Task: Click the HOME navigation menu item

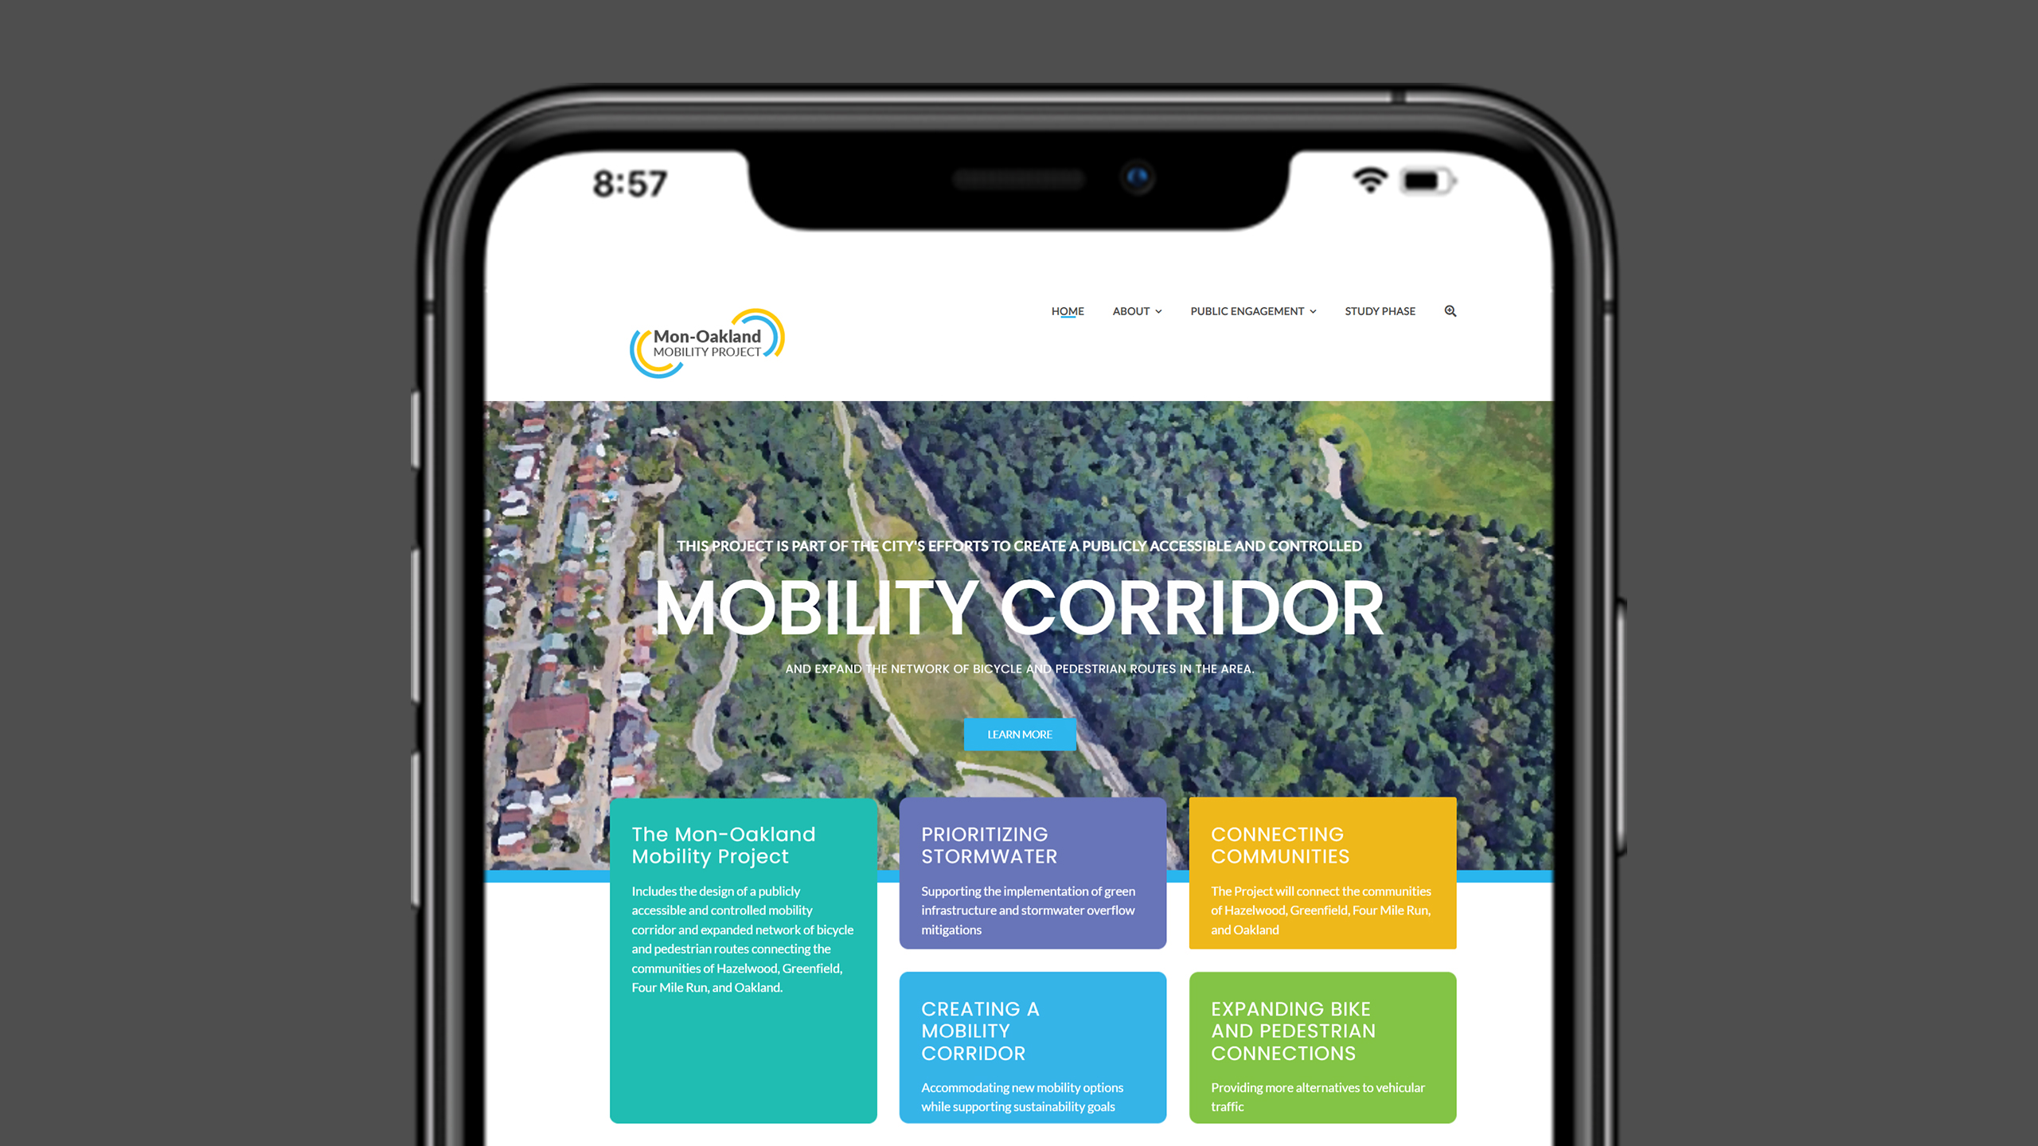Action: point(1067,310)
